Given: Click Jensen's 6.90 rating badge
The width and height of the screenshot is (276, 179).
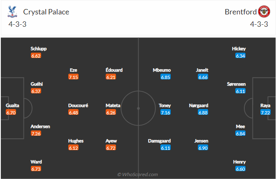Looking at the screenshot, I should tap(203, 148).
